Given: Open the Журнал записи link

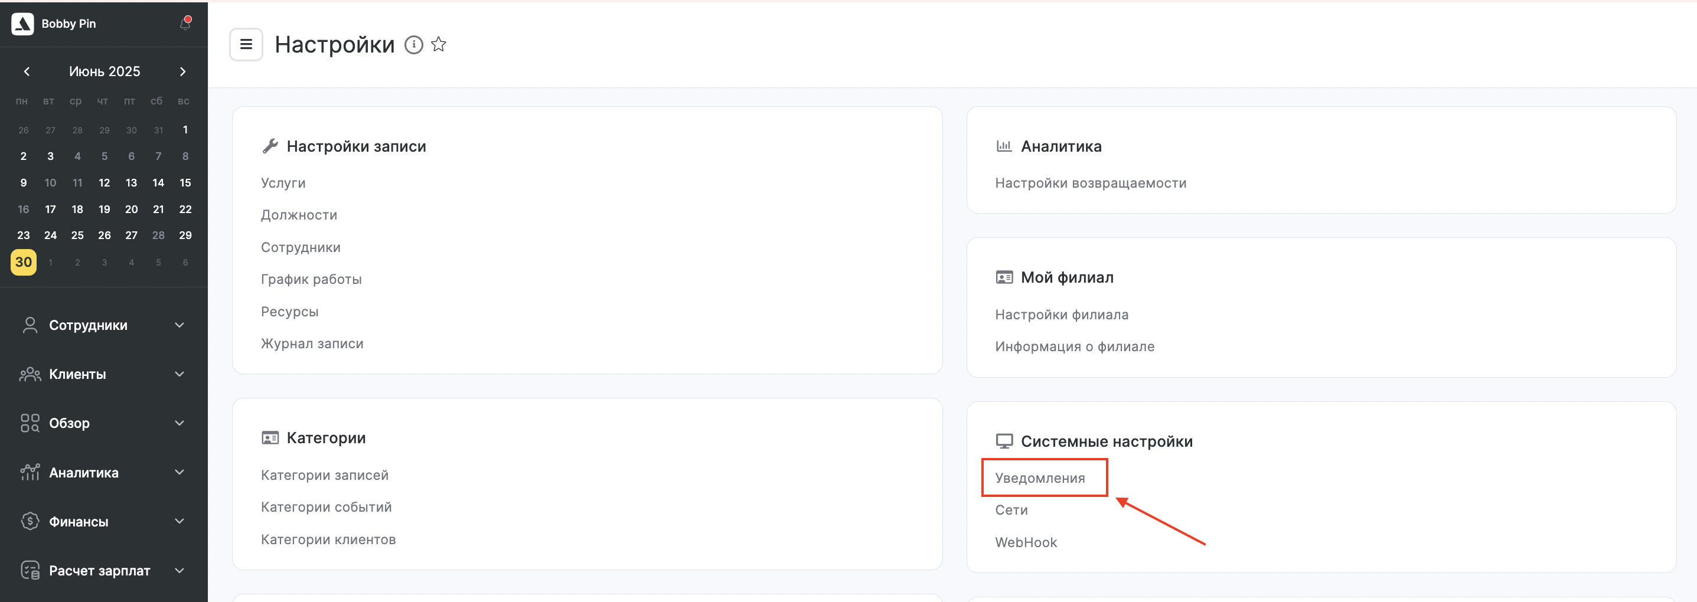Looking at the screenshot, I should 312,344.
